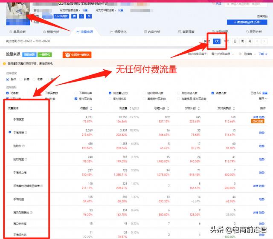
Task: Open the 单品诊断 tab
Action: point(17,32)
